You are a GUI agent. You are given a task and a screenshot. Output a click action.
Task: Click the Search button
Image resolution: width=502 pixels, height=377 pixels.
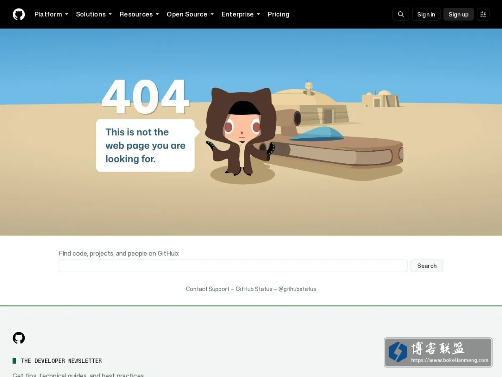(x=427, y=266)
